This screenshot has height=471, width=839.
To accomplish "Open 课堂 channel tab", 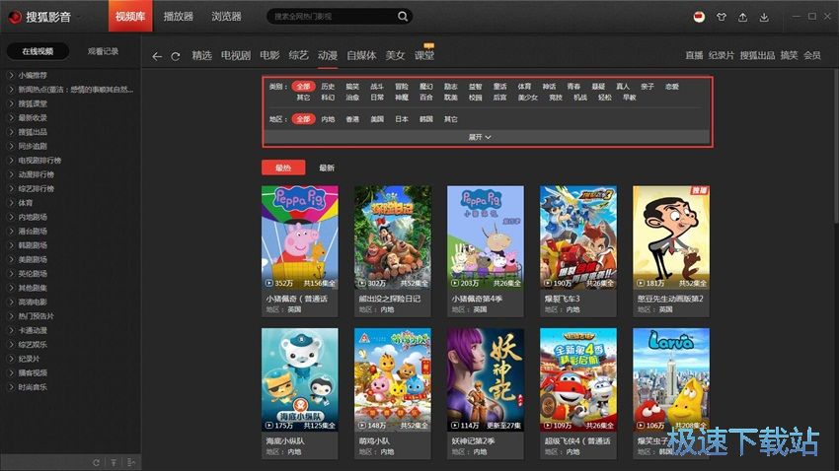I will coord(424,55).
